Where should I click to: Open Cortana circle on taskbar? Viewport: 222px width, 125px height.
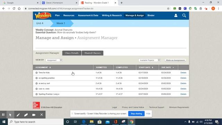[68, 122]
